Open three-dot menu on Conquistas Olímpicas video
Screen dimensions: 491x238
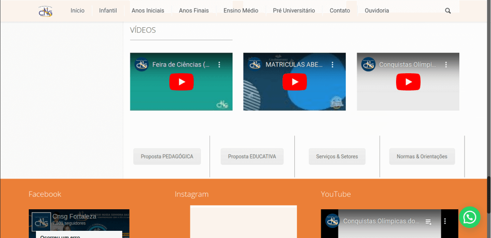coord(445,65)
